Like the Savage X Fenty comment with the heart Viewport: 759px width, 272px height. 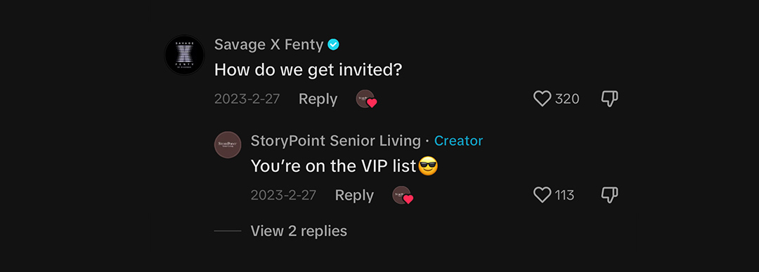click(542, 99)
